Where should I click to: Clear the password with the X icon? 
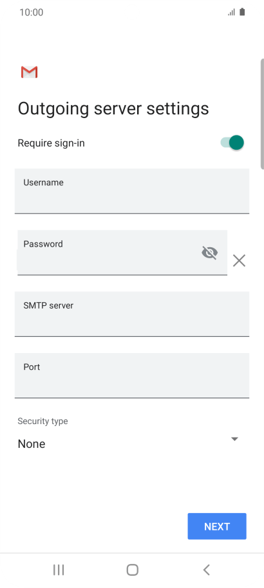239,260
